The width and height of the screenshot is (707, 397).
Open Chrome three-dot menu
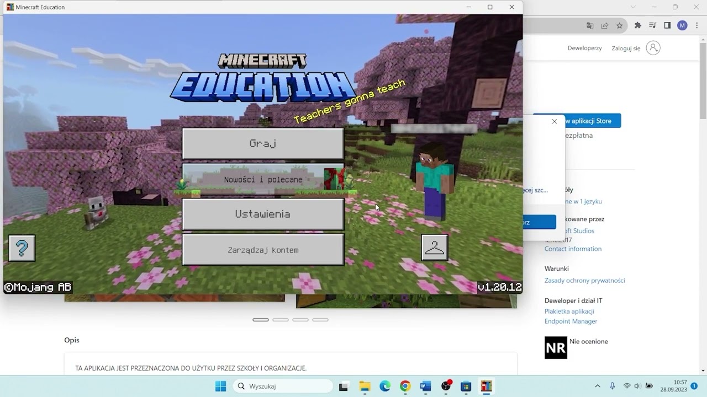click(x=696, y=25)
